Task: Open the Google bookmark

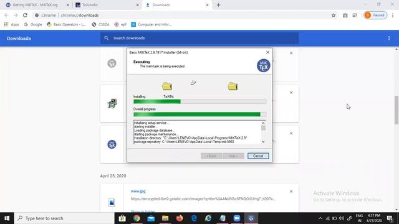Action: pos(33,24)
